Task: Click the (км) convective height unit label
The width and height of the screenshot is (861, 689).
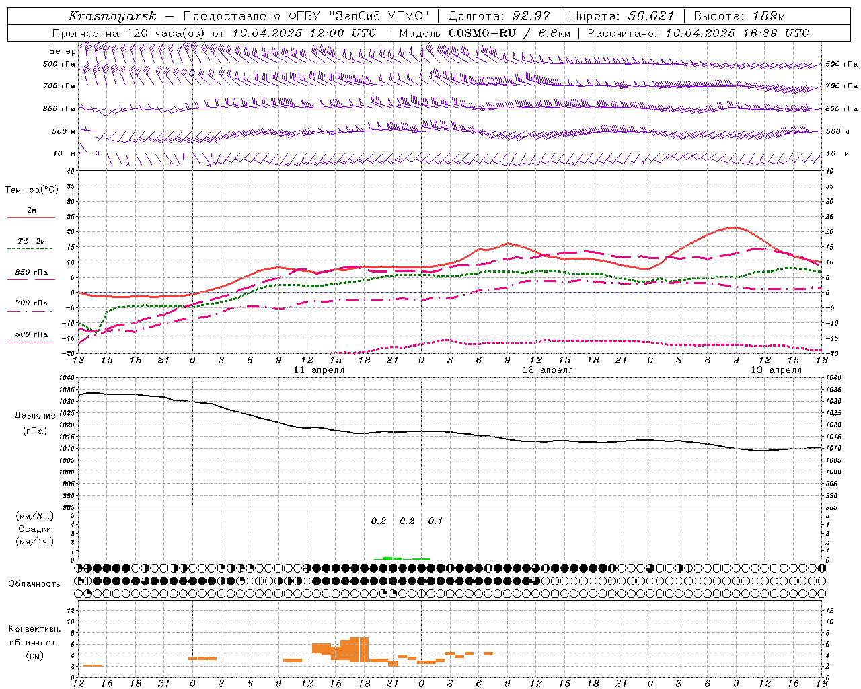Action: click(x=35, y=655)
